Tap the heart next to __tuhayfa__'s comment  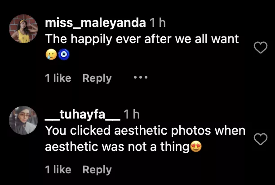point(261,139)
